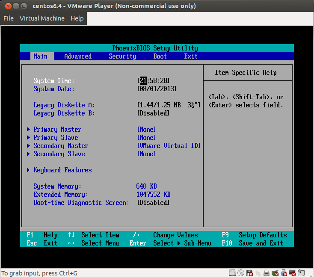Minimize the VMware Player window
This screenshot has height=278, width=314.
tap(16, 6)
